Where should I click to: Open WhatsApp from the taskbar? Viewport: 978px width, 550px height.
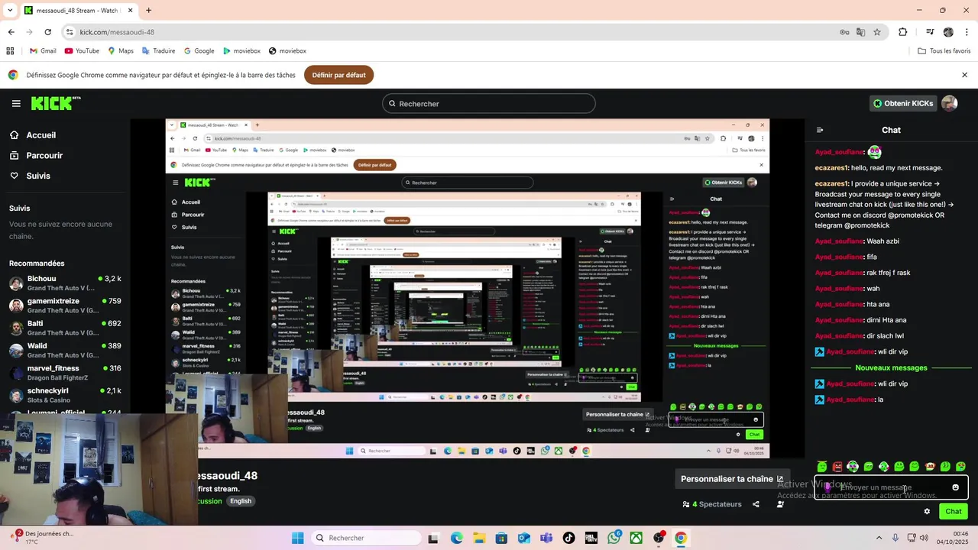click(x=614, y=538)
